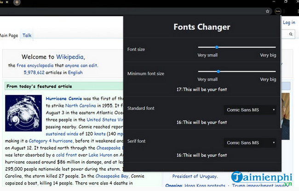The height and width of the screenshot is (191, 299).
Task: Open the North Carolina link
Action: point(80,106)
